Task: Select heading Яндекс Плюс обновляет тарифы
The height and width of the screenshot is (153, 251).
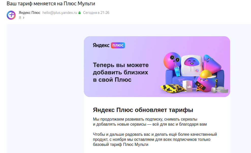Action: (x=143, y=110)
